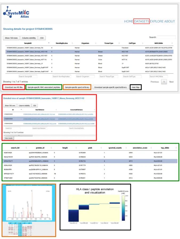Click the View results button
The image size is (180, 239).
(x=9, y=138)
